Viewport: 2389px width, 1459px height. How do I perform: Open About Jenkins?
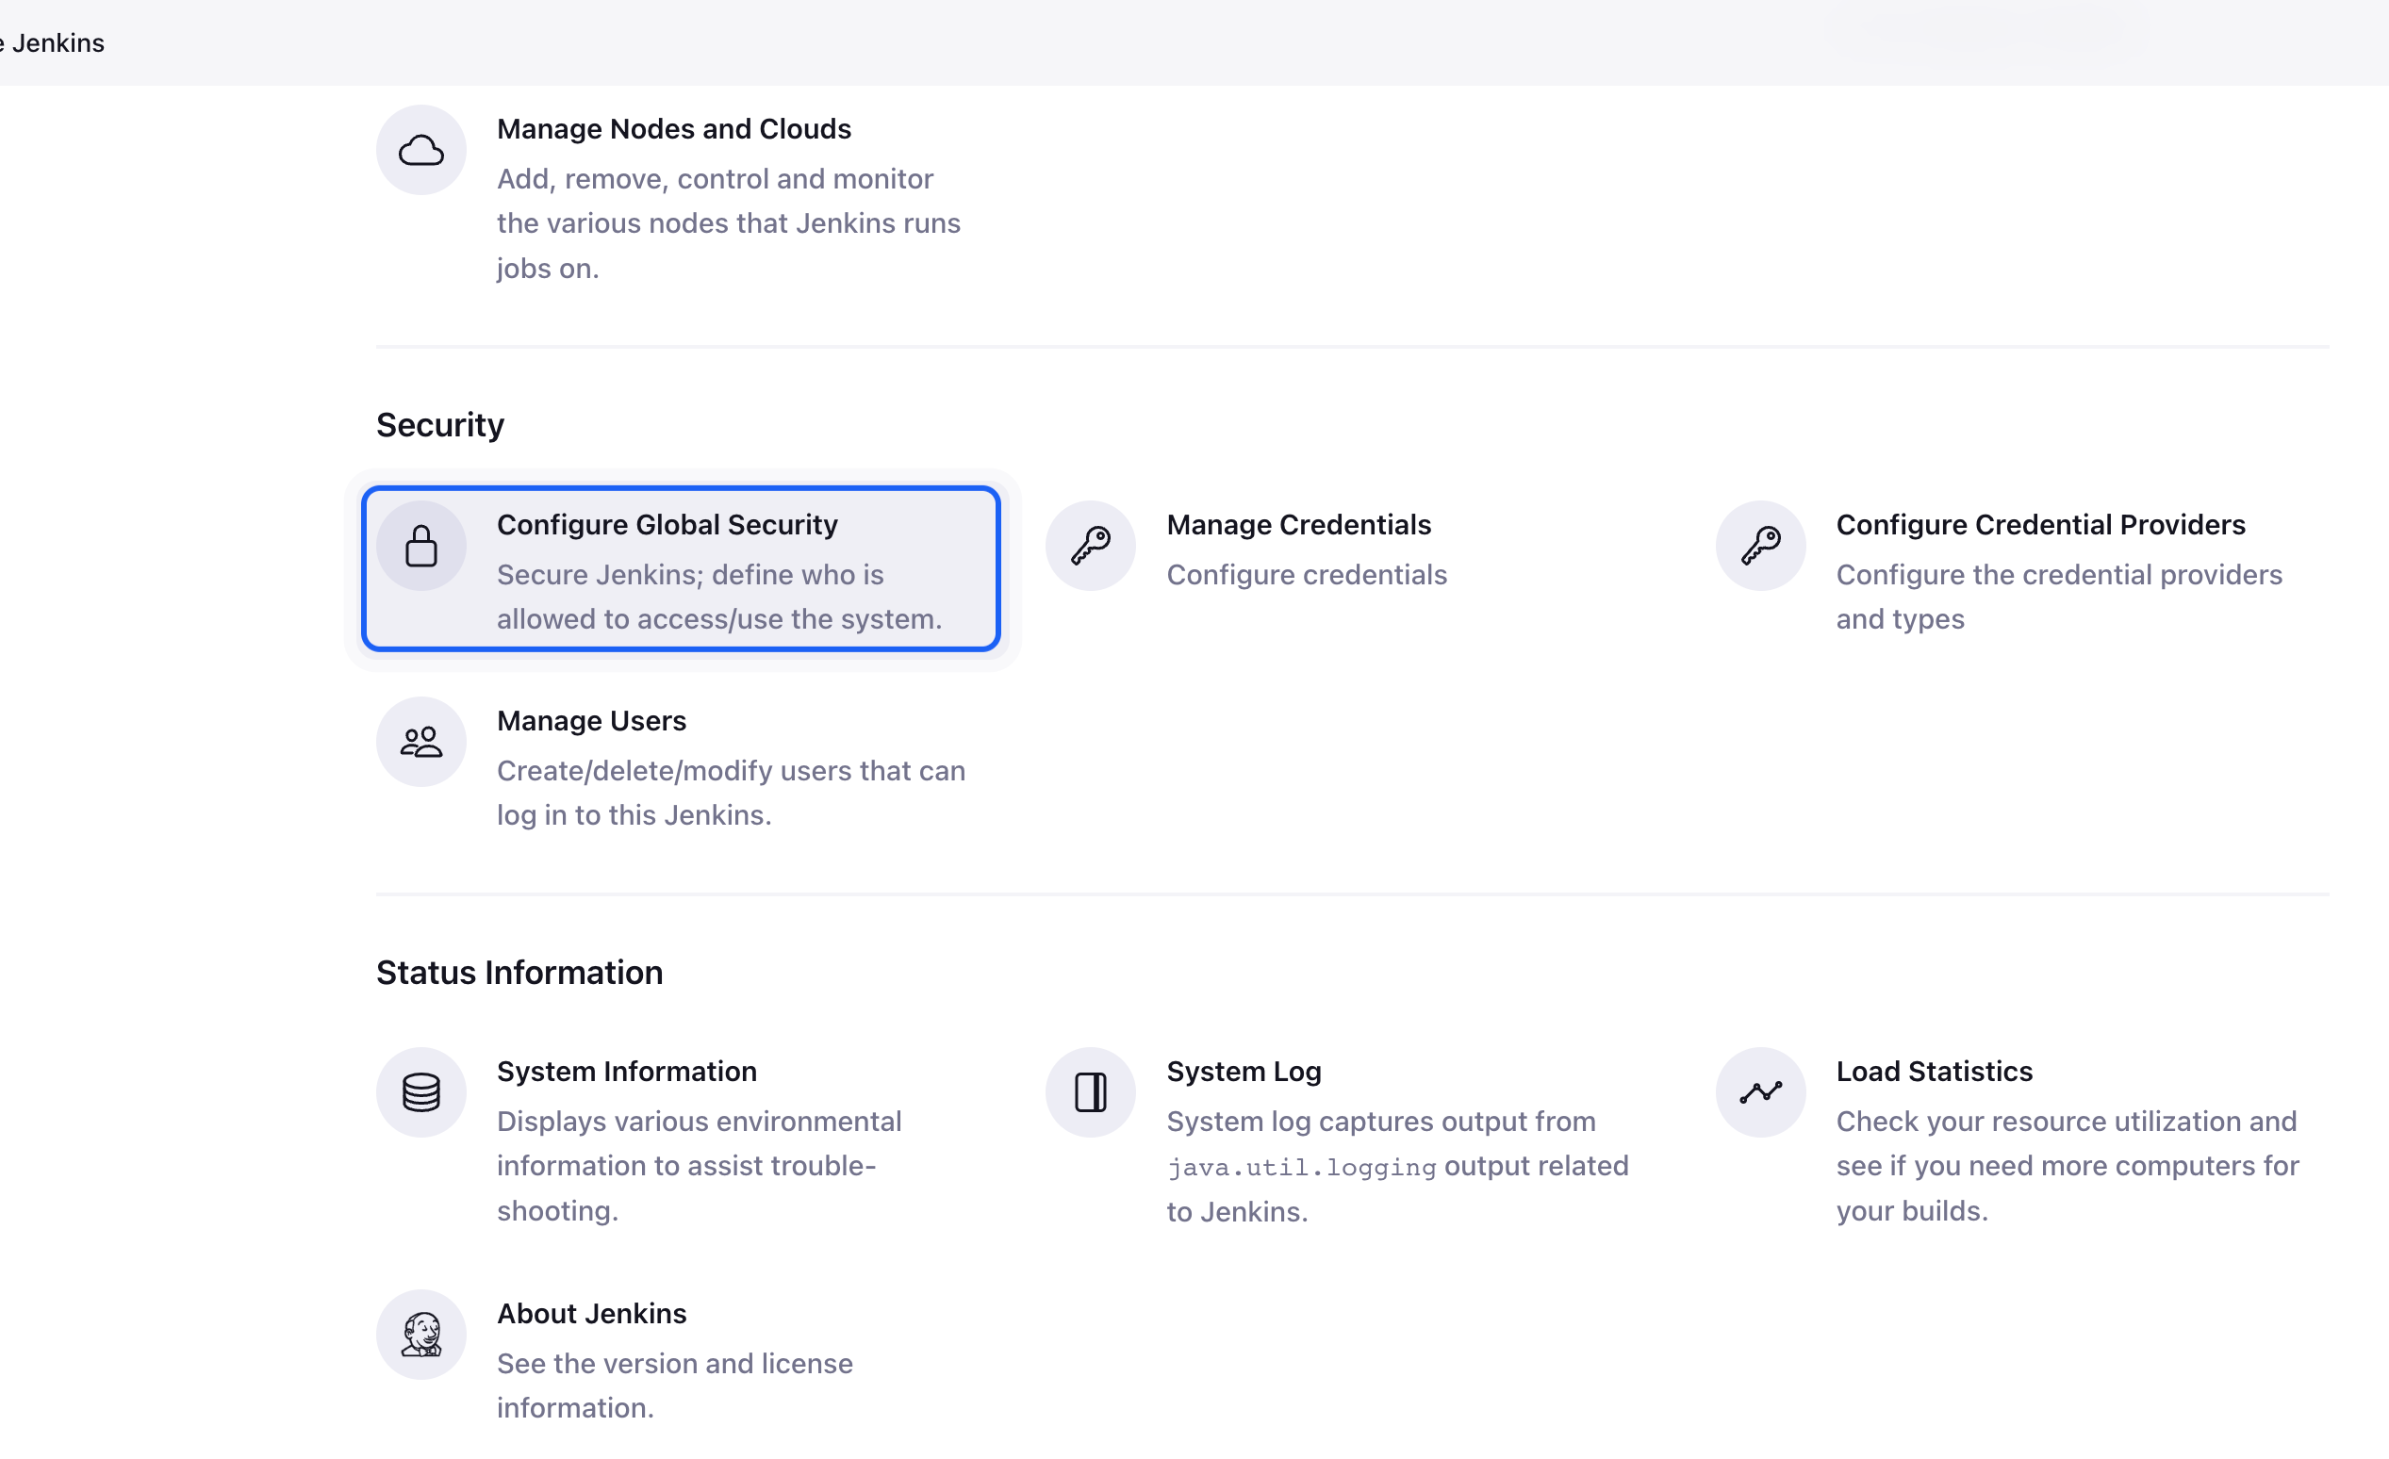[591, 1314]
